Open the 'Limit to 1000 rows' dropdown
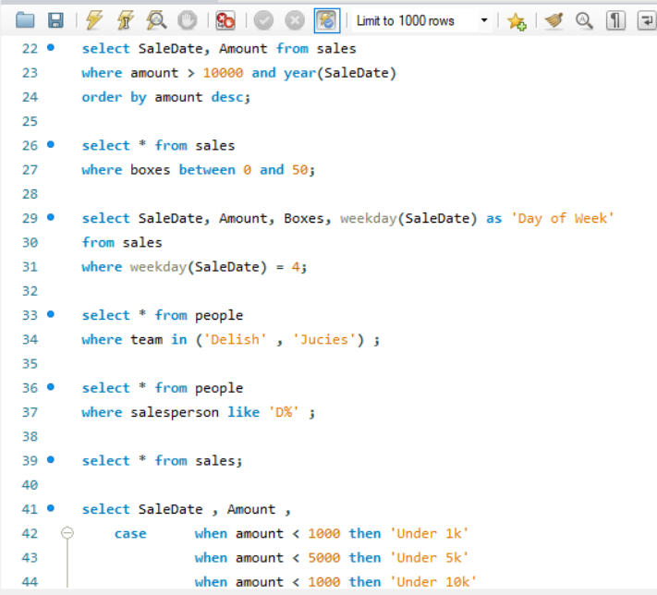 (484, 20)
